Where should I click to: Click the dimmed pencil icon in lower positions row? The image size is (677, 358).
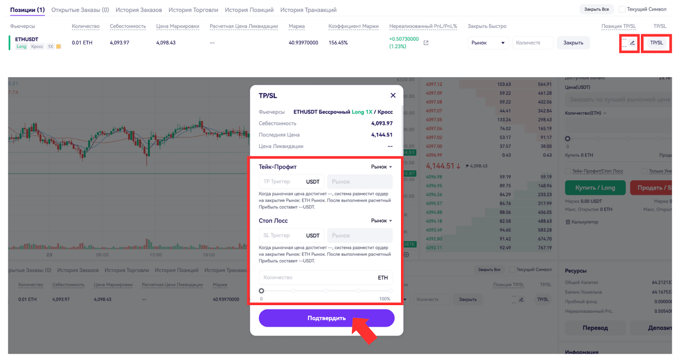[521, 300]
